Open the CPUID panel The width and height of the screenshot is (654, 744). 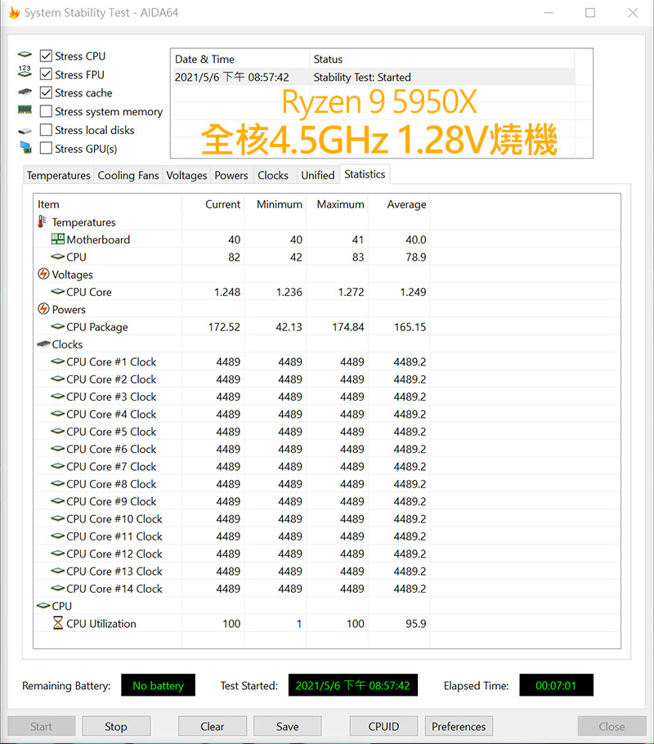click(x=383, y=726)
